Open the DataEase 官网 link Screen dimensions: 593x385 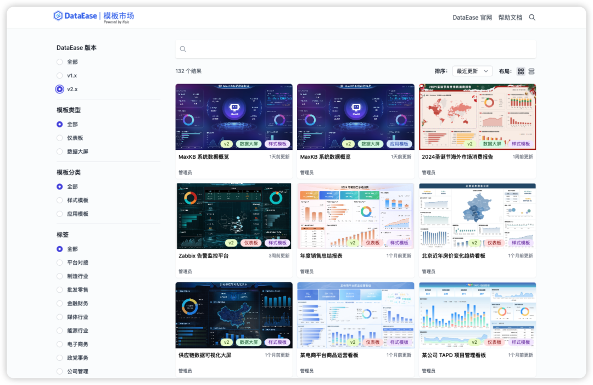point(472,17)
